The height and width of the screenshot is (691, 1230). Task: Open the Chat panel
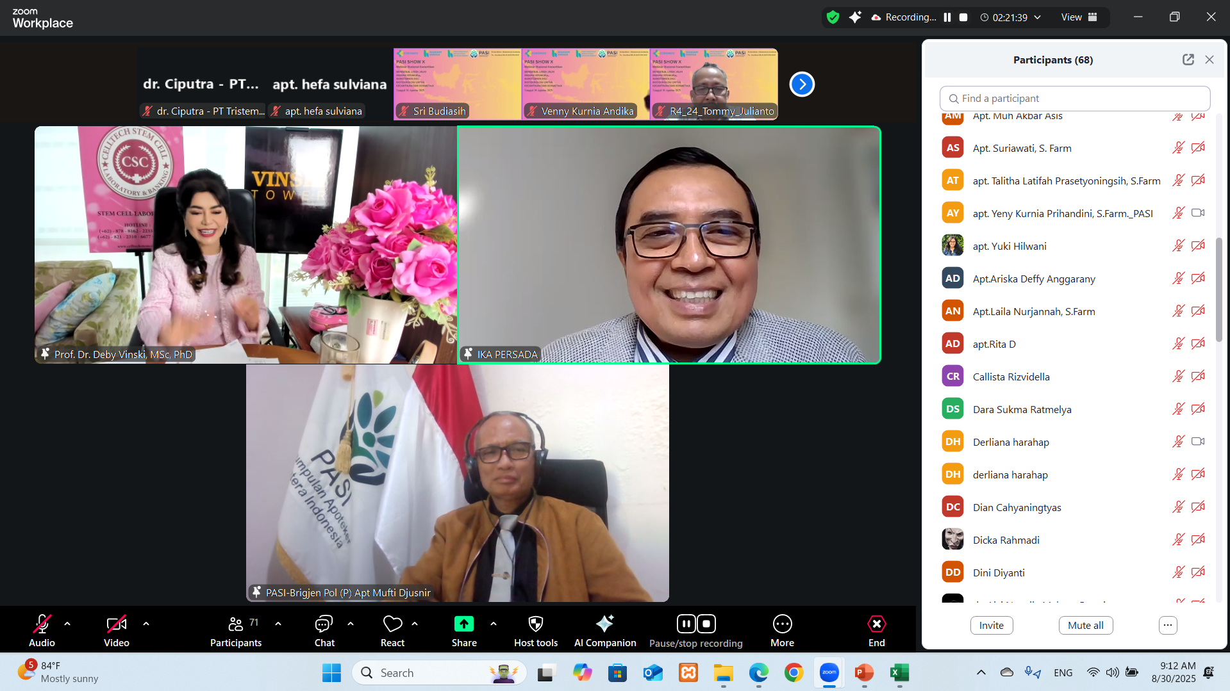tap(324, 631)
